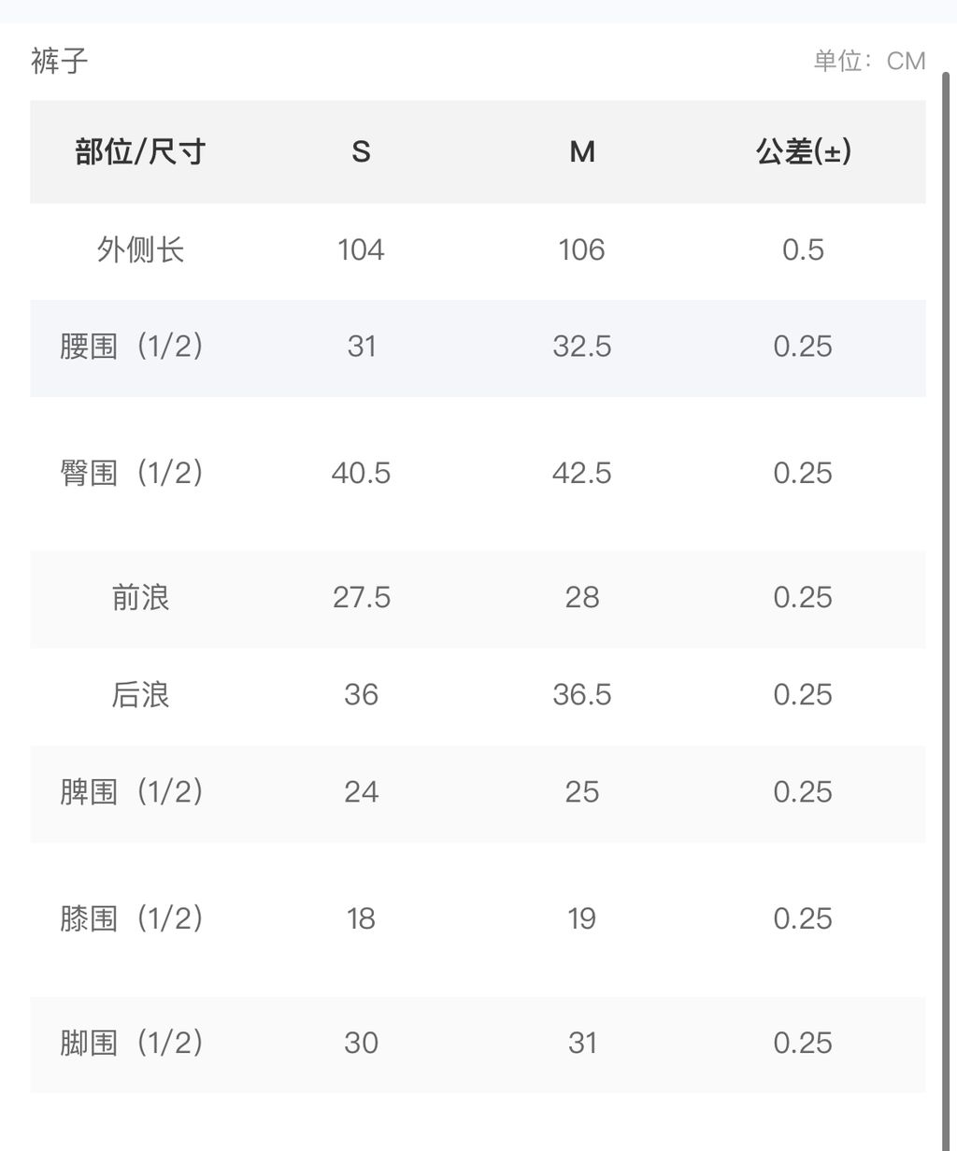The image size is (957, 1151).
Task: Click the 后浪 row label
Action: tap(140, 695)
